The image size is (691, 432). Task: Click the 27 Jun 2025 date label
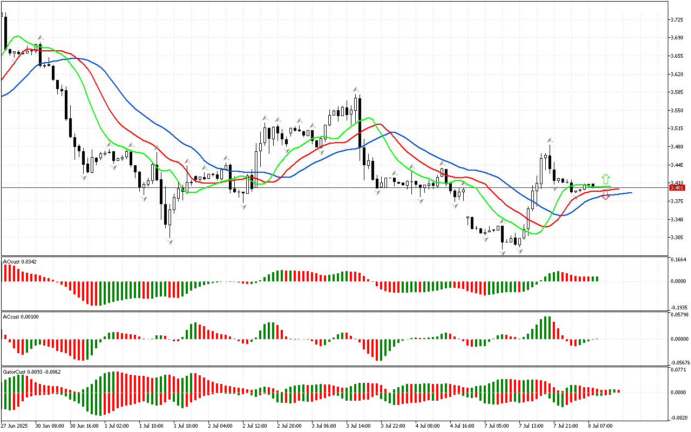(15, 426)
